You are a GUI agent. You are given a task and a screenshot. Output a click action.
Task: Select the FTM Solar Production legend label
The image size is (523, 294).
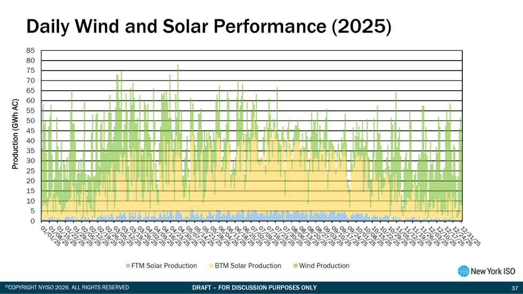(x=164, y=266)
